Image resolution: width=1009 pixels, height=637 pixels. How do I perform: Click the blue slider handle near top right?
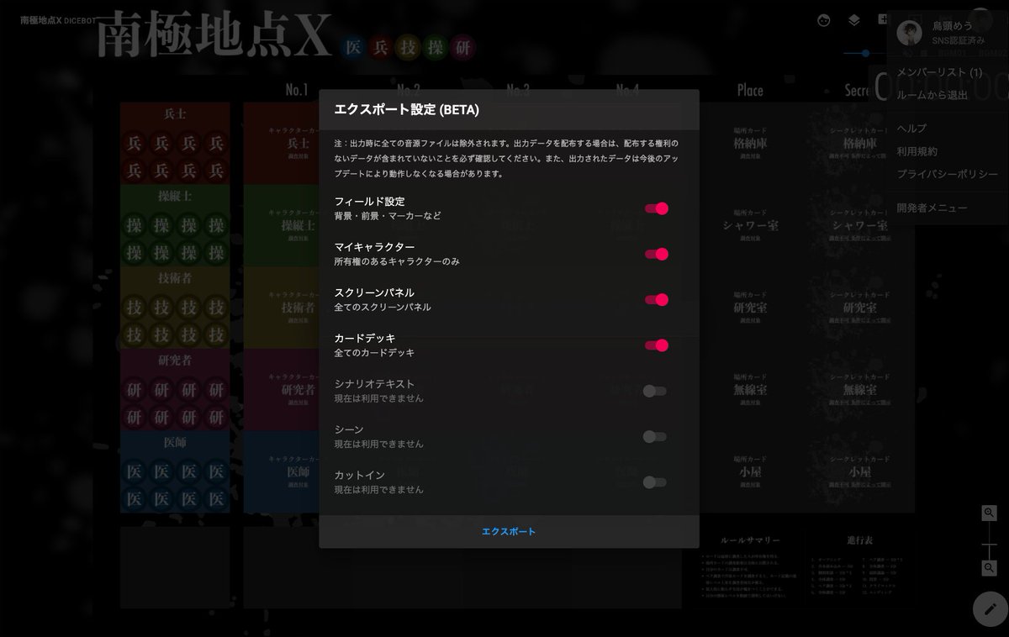coord(865,53)
